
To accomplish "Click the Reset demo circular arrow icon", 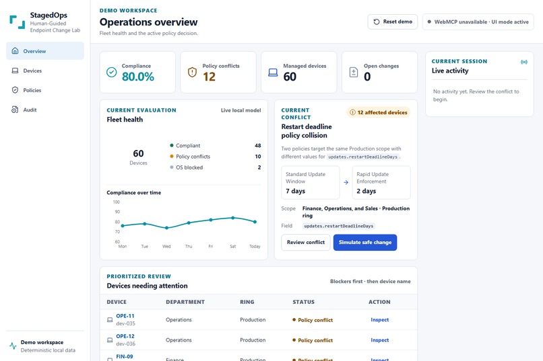I will 377,22.
